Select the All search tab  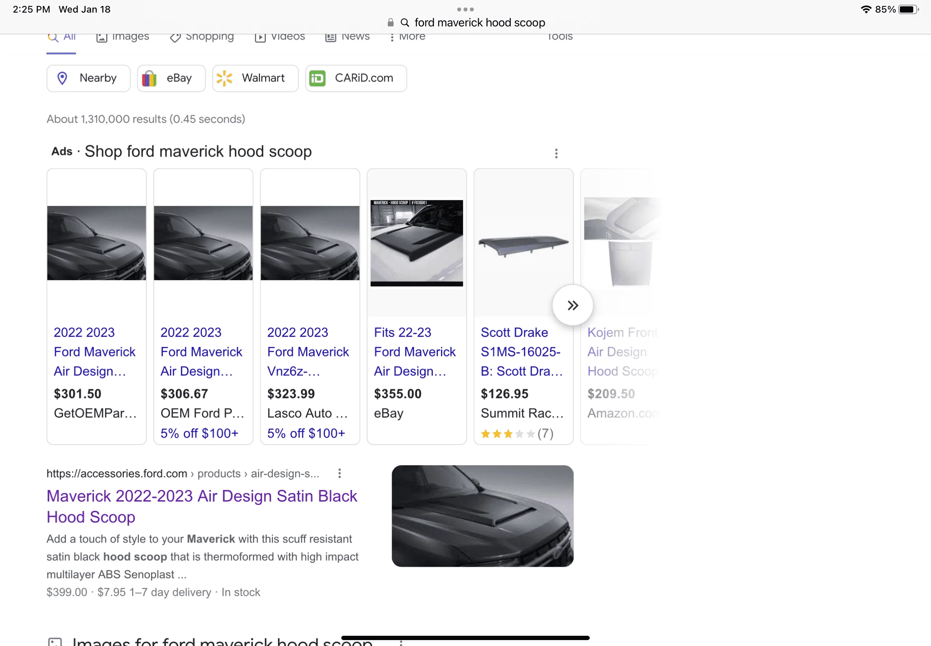(x=61, y=37)
